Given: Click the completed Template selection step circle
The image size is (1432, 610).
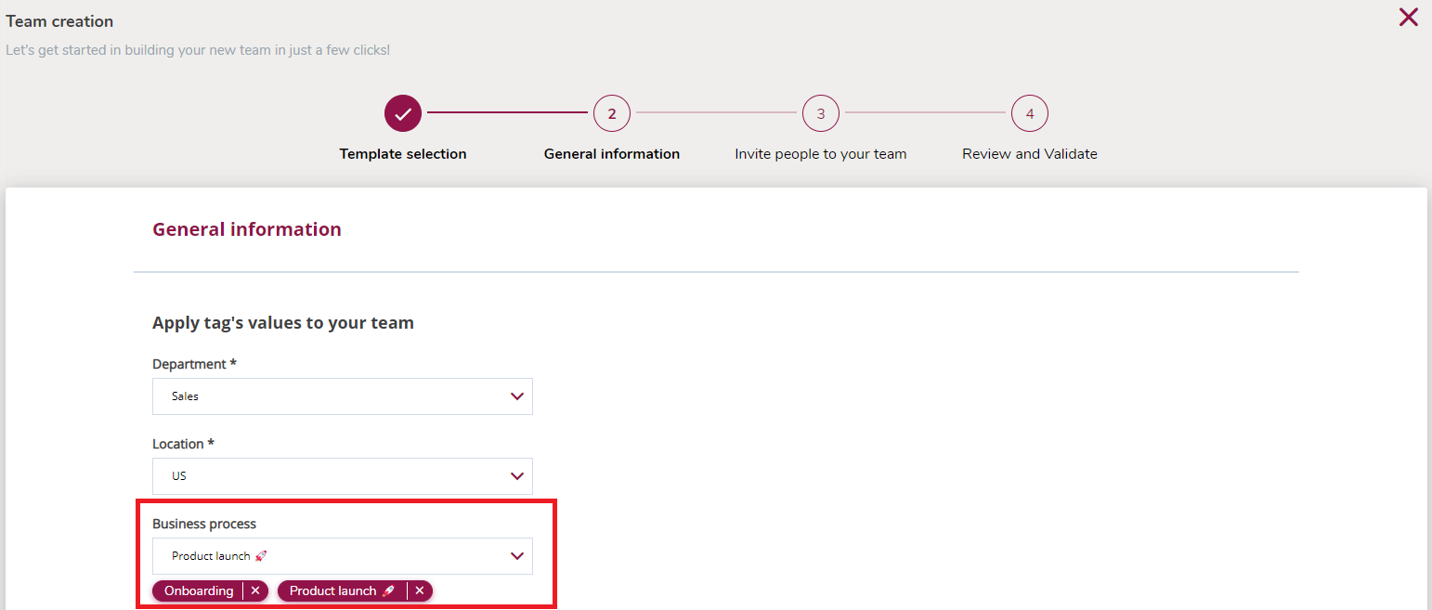Looking at the screenshot, I should pyautogui.click(x=403, y=113).
